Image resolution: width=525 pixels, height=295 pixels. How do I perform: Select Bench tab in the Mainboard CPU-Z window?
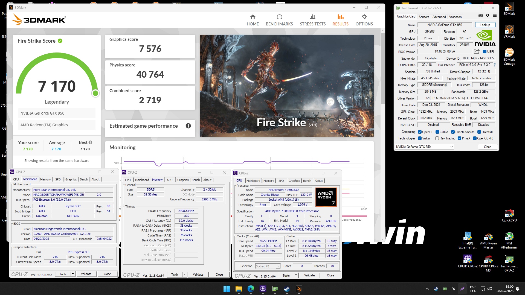click(x=84, y=179)
